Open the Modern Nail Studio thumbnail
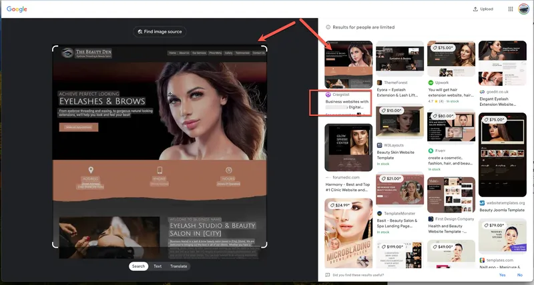 click(503, 236)
